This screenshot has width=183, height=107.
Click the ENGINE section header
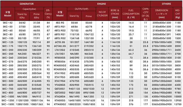click(101, 4)
